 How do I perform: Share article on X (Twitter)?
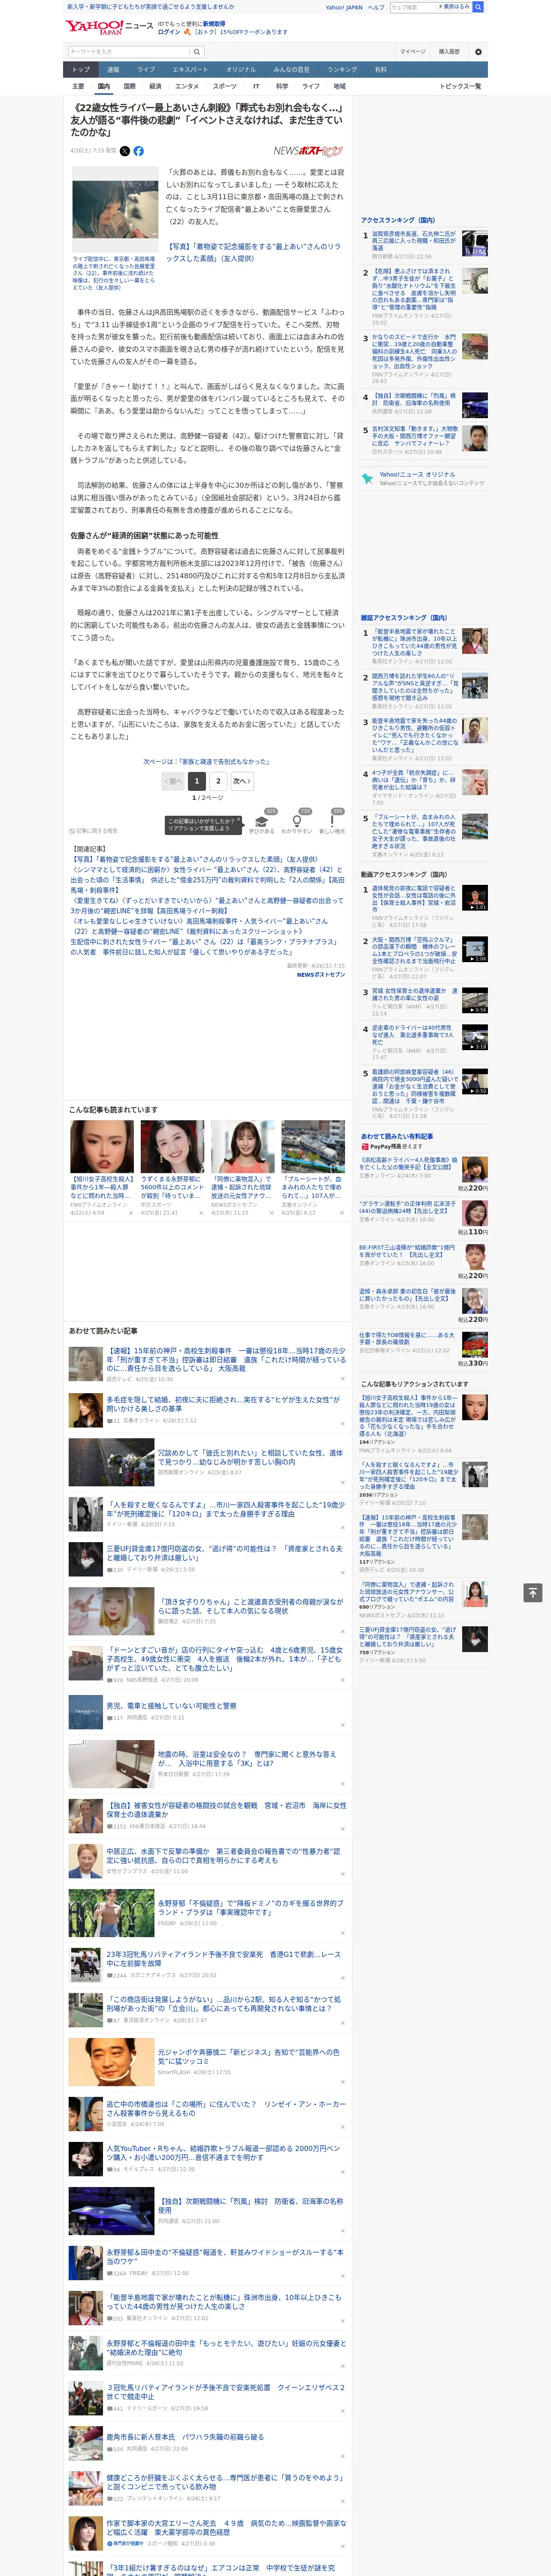(125, 151)
